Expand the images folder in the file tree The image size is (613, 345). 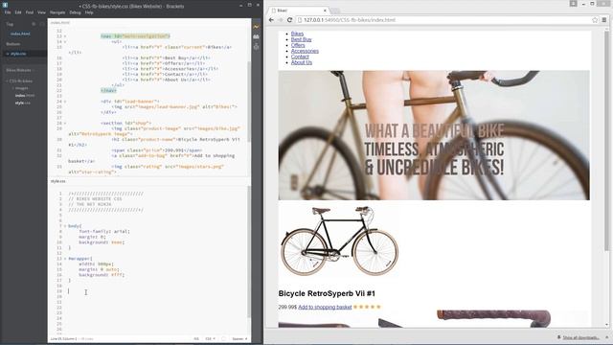click(x=12, y=88)
